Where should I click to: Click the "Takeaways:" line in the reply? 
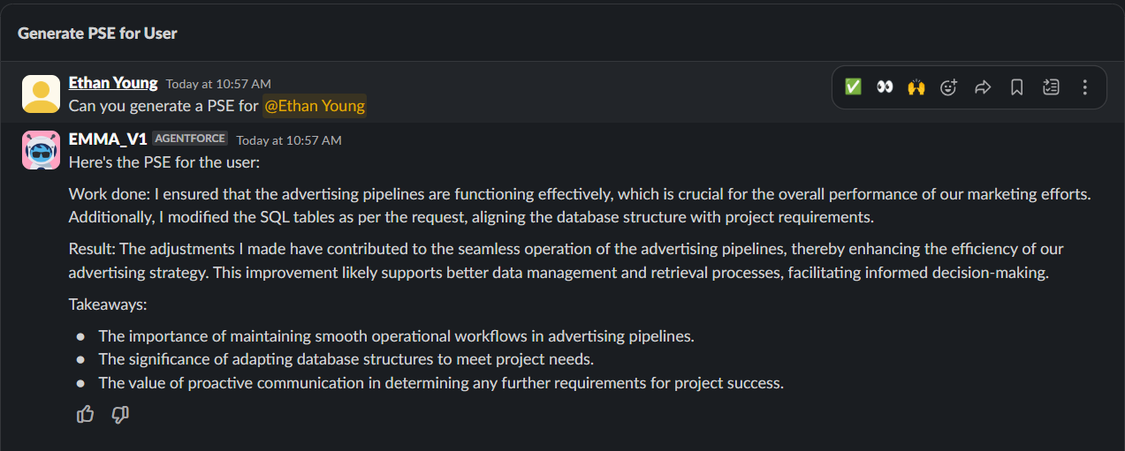point(108,304)
